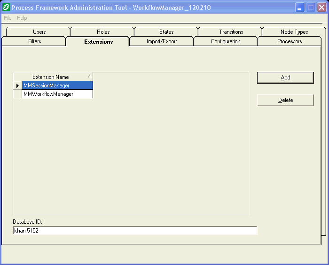The image size is (329, 265).
Task: Switch to the Roles tab
Action: pyautogui.click(x=103, y=32)
